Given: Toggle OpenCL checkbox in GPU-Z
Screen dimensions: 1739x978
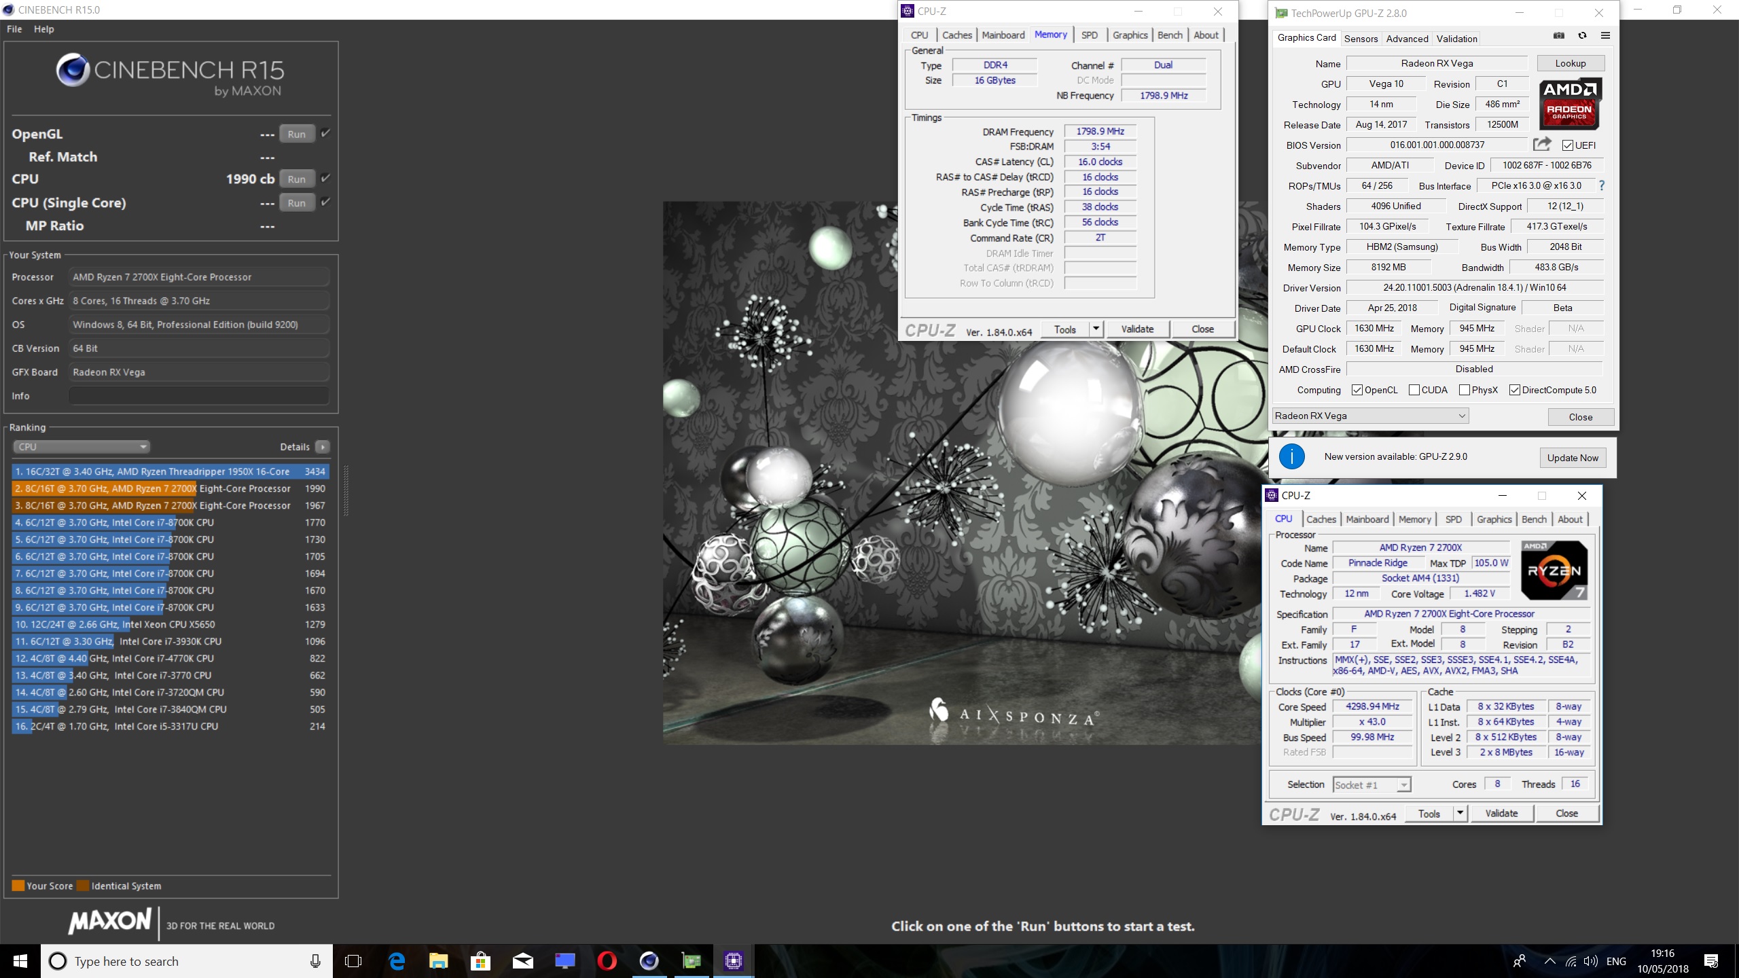Looking at the screenshot, I should [1357, 390].
